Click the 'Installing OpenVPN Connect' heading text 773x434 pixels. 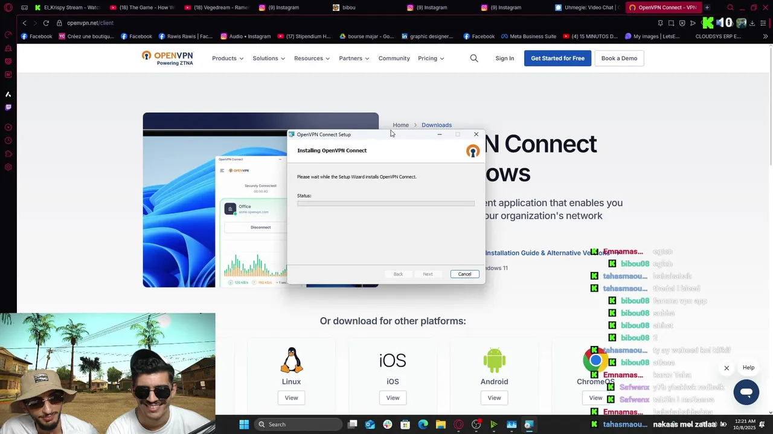pos(332,151)
